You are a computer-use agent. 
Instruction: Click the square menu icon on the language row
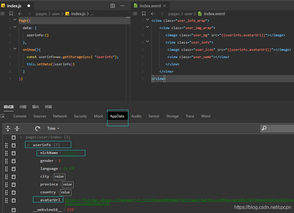[x=14, y=169]
